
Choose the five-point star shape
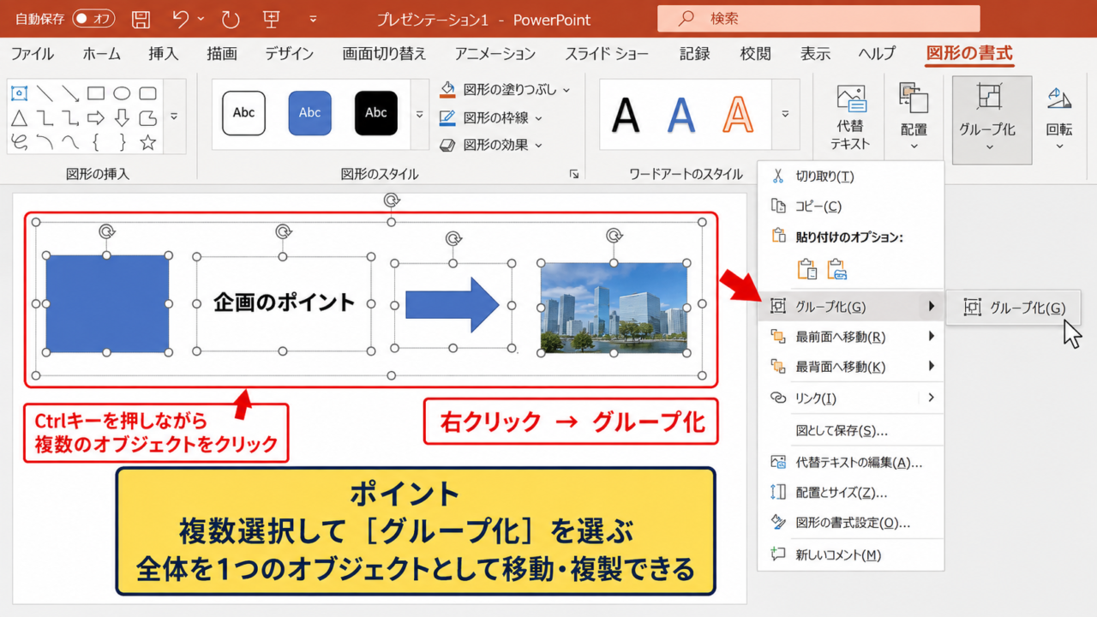147,142
